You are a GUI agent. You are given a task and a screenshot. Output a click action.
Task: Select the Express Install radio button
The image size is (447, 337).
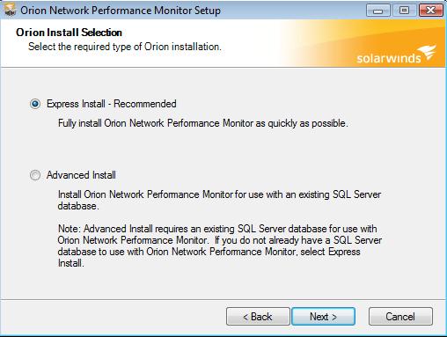click(35, 104)
